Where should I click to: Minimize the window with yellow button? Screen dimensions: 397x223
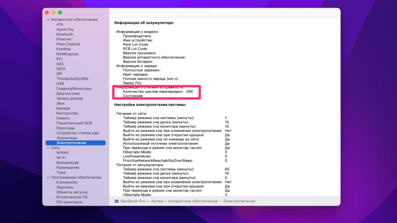(x=53, y=12)
